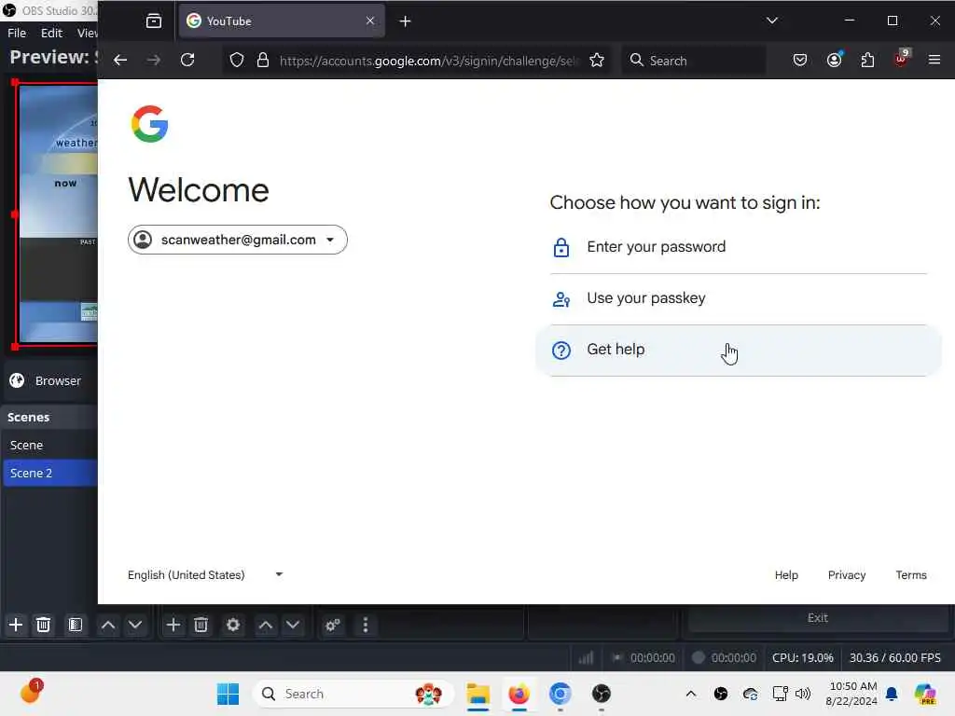Image resolution: width=955 pixels, height=716 pixels.
Task: Bookmark this page with the star icon
Action: (597, 60)
